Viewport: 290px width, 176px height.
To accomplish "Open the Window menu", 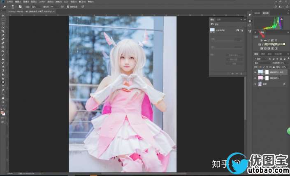I will [x=82, y=2].
